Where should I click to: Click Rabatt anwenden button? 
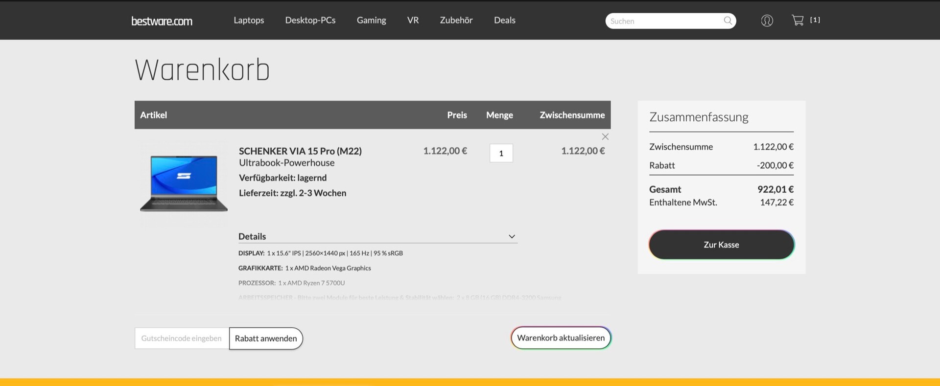(266, 339)
